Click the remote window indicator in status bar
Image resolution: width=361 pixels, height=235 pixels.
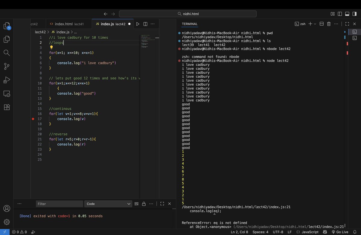[5, 232]
